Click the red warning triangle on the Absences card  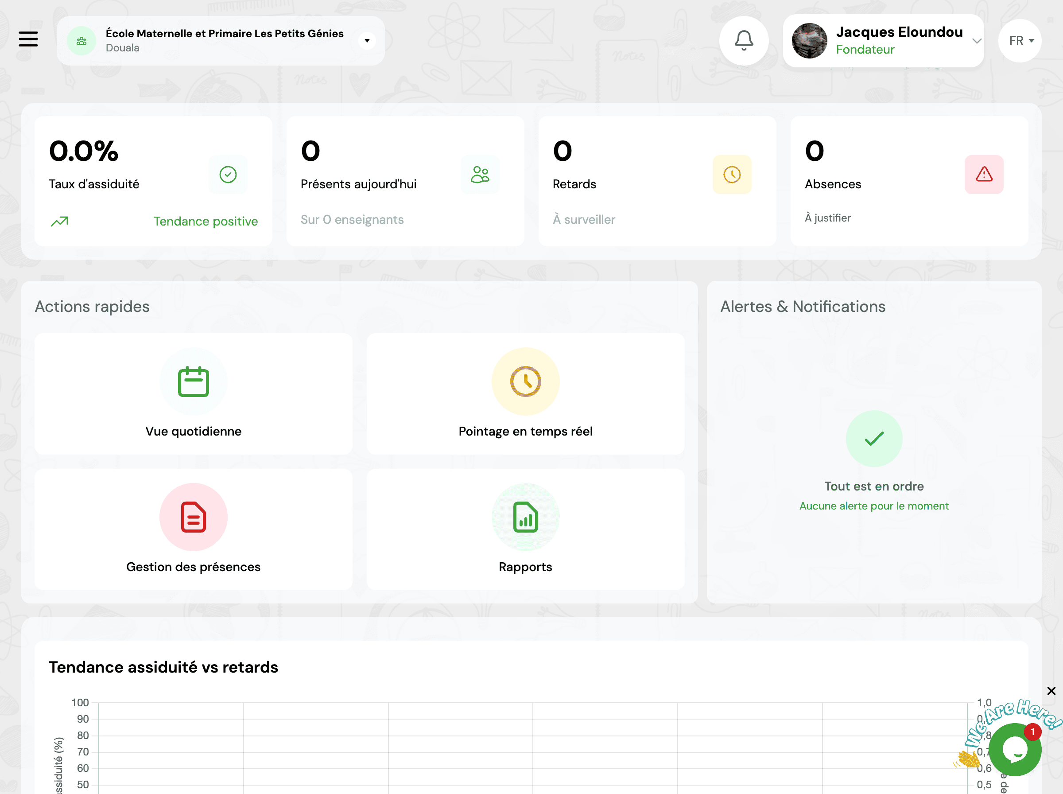(x=984, y=175)
